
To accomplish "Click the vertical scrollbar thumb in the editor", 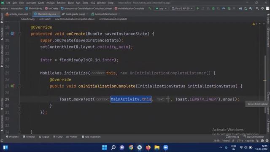I will [x=265, y=84].
